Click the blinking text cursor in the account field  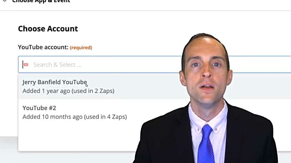(x=23, y=64)
